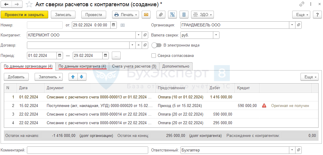This screenshot has width=323, height=155.
Task: Click Провести и закрыть button
Action: [x=24, y=15]
